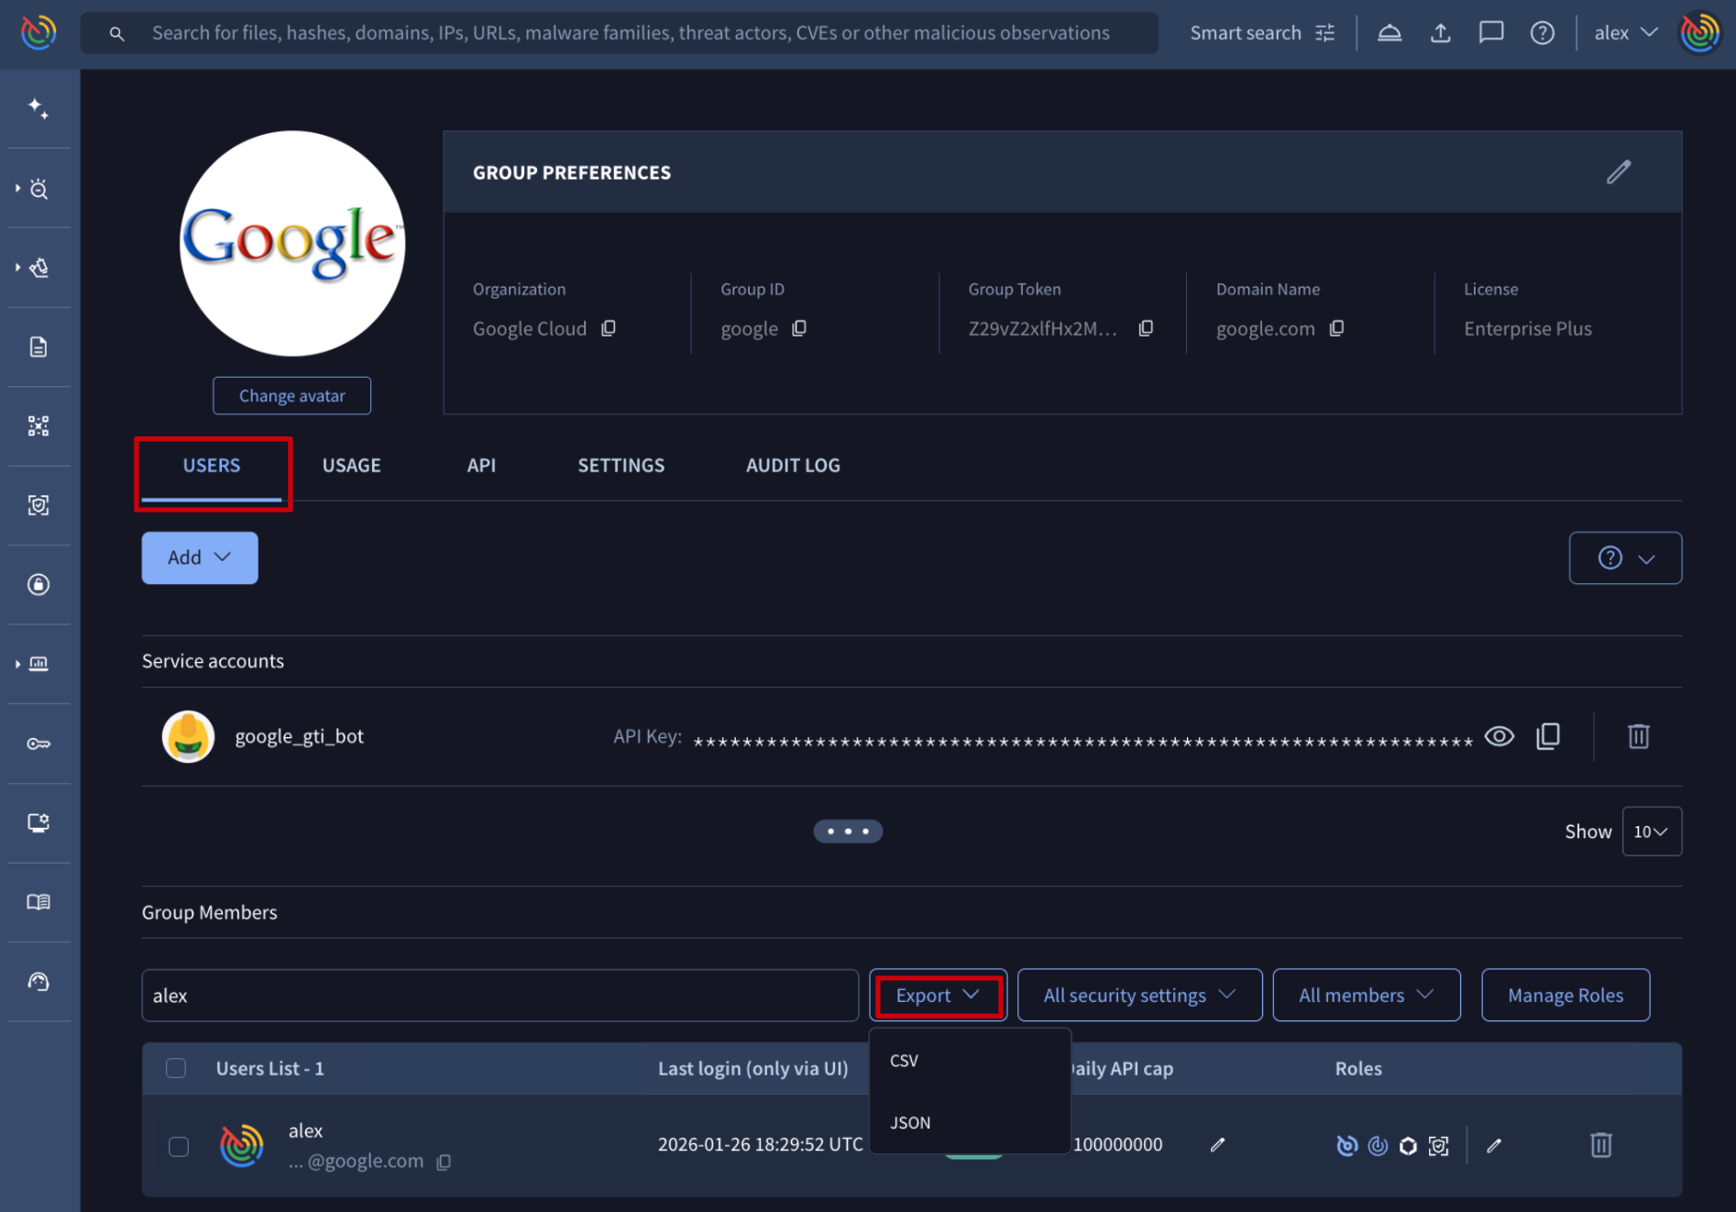Viewport: 1736px width, 1212px height.
Task: Open the graph nodes sidebar icon
Action: (38, 426)
